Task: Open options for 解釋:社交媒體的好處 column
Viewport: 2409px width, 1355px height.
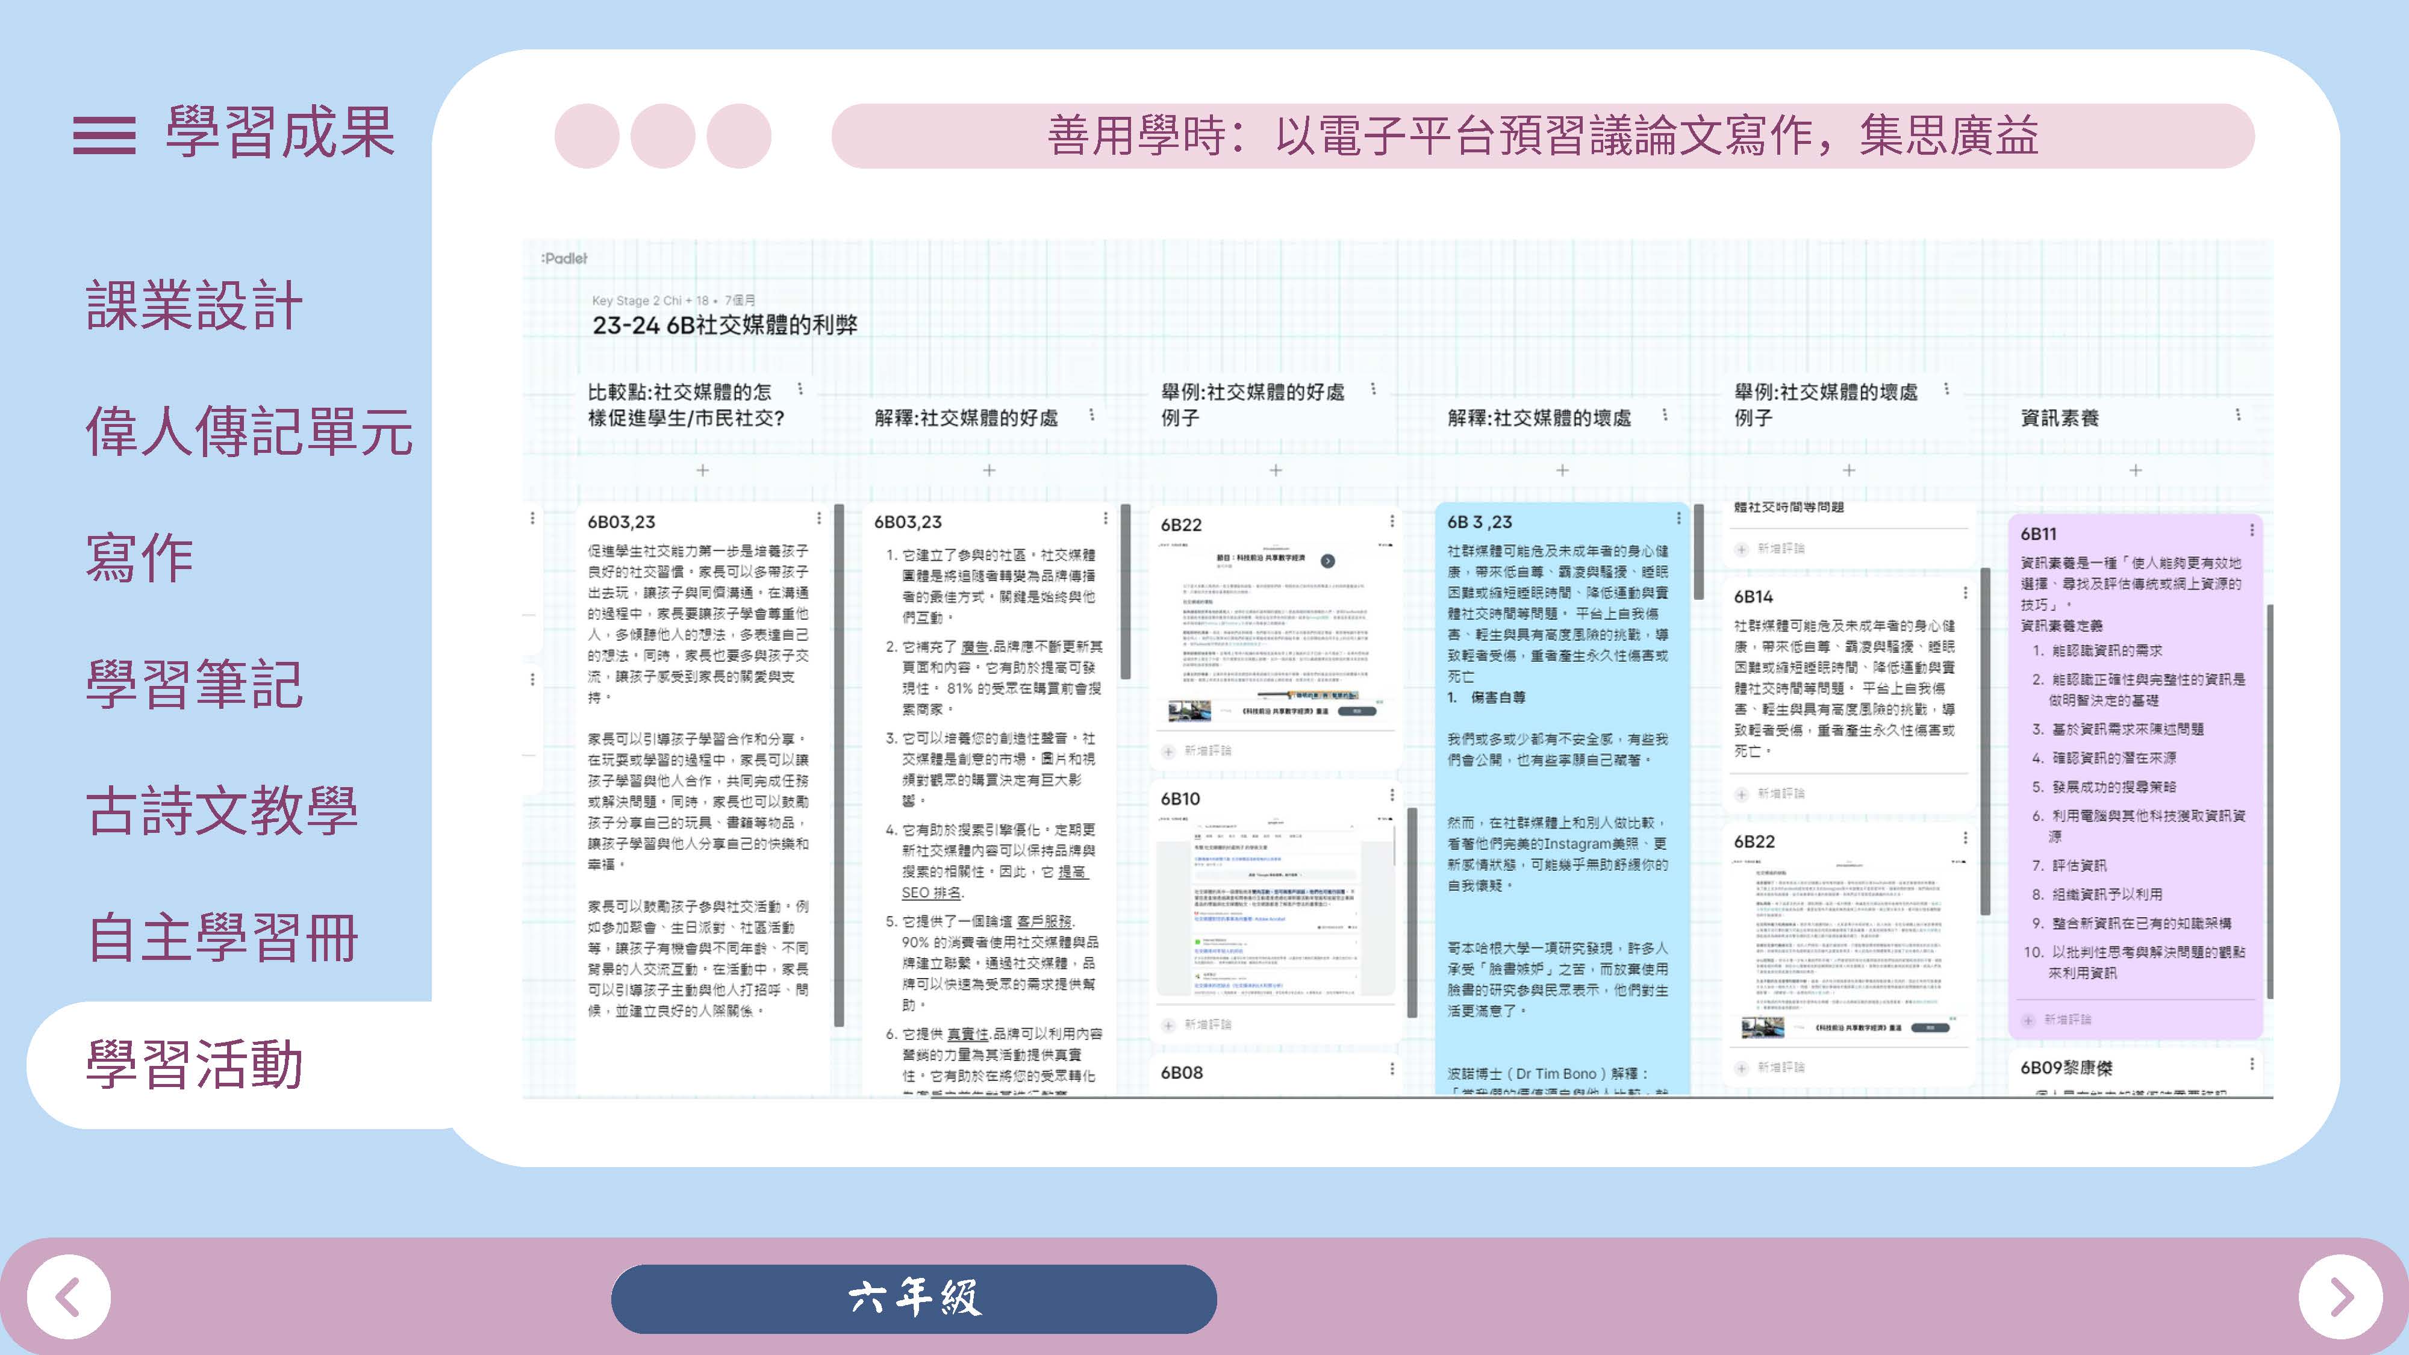Action: 1091,414
